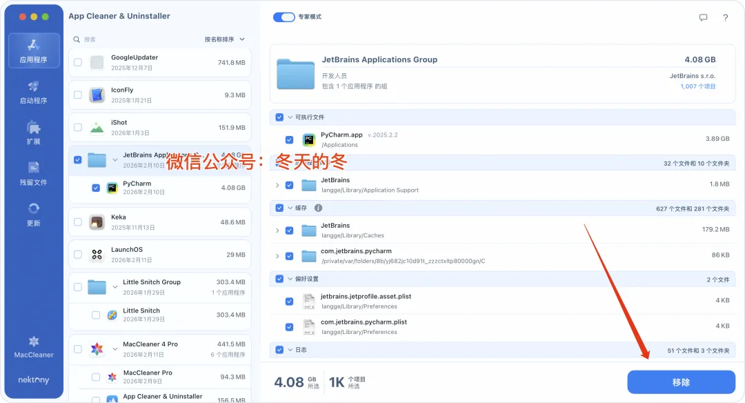Click the Little Snitch Group folder icon
745x403 pixels.
[97, 287]
